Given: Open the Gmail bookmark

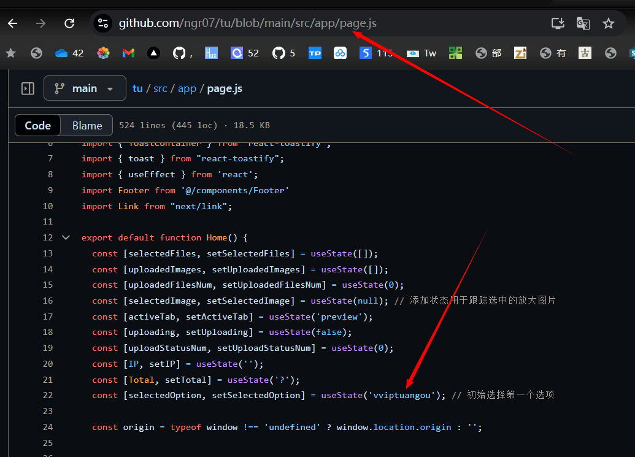Looking at the screenshot, I should click(128, 53).
